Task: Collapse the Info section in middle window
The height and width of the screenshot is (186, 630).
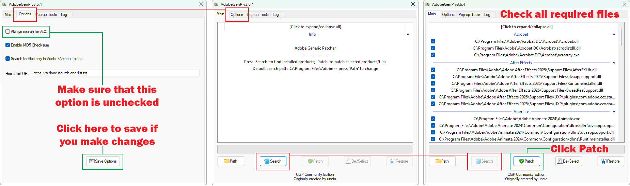Action: pyautogui.click(x=408, y=34)
